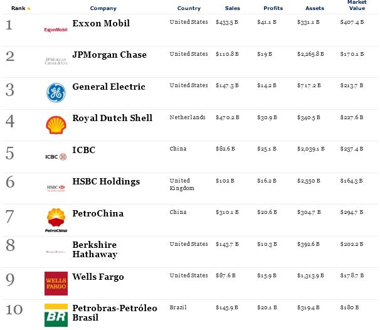Click the Company column header

103,8
